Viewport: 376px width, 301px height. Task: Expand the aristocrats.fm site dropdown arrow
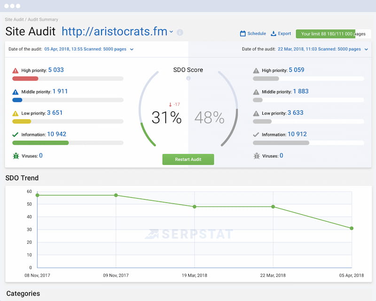coord(172,32)
